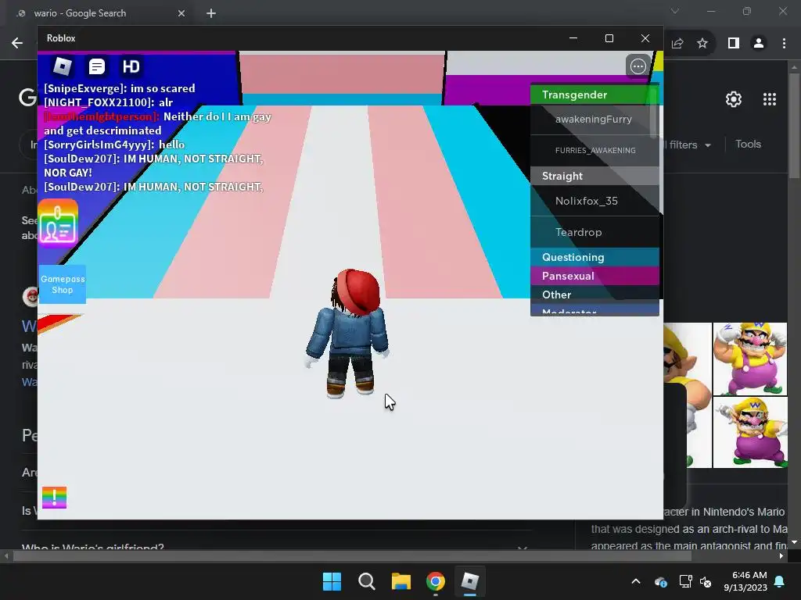801x600 pixels.
Task: Open Chrome profile icon
Action: 759,44
